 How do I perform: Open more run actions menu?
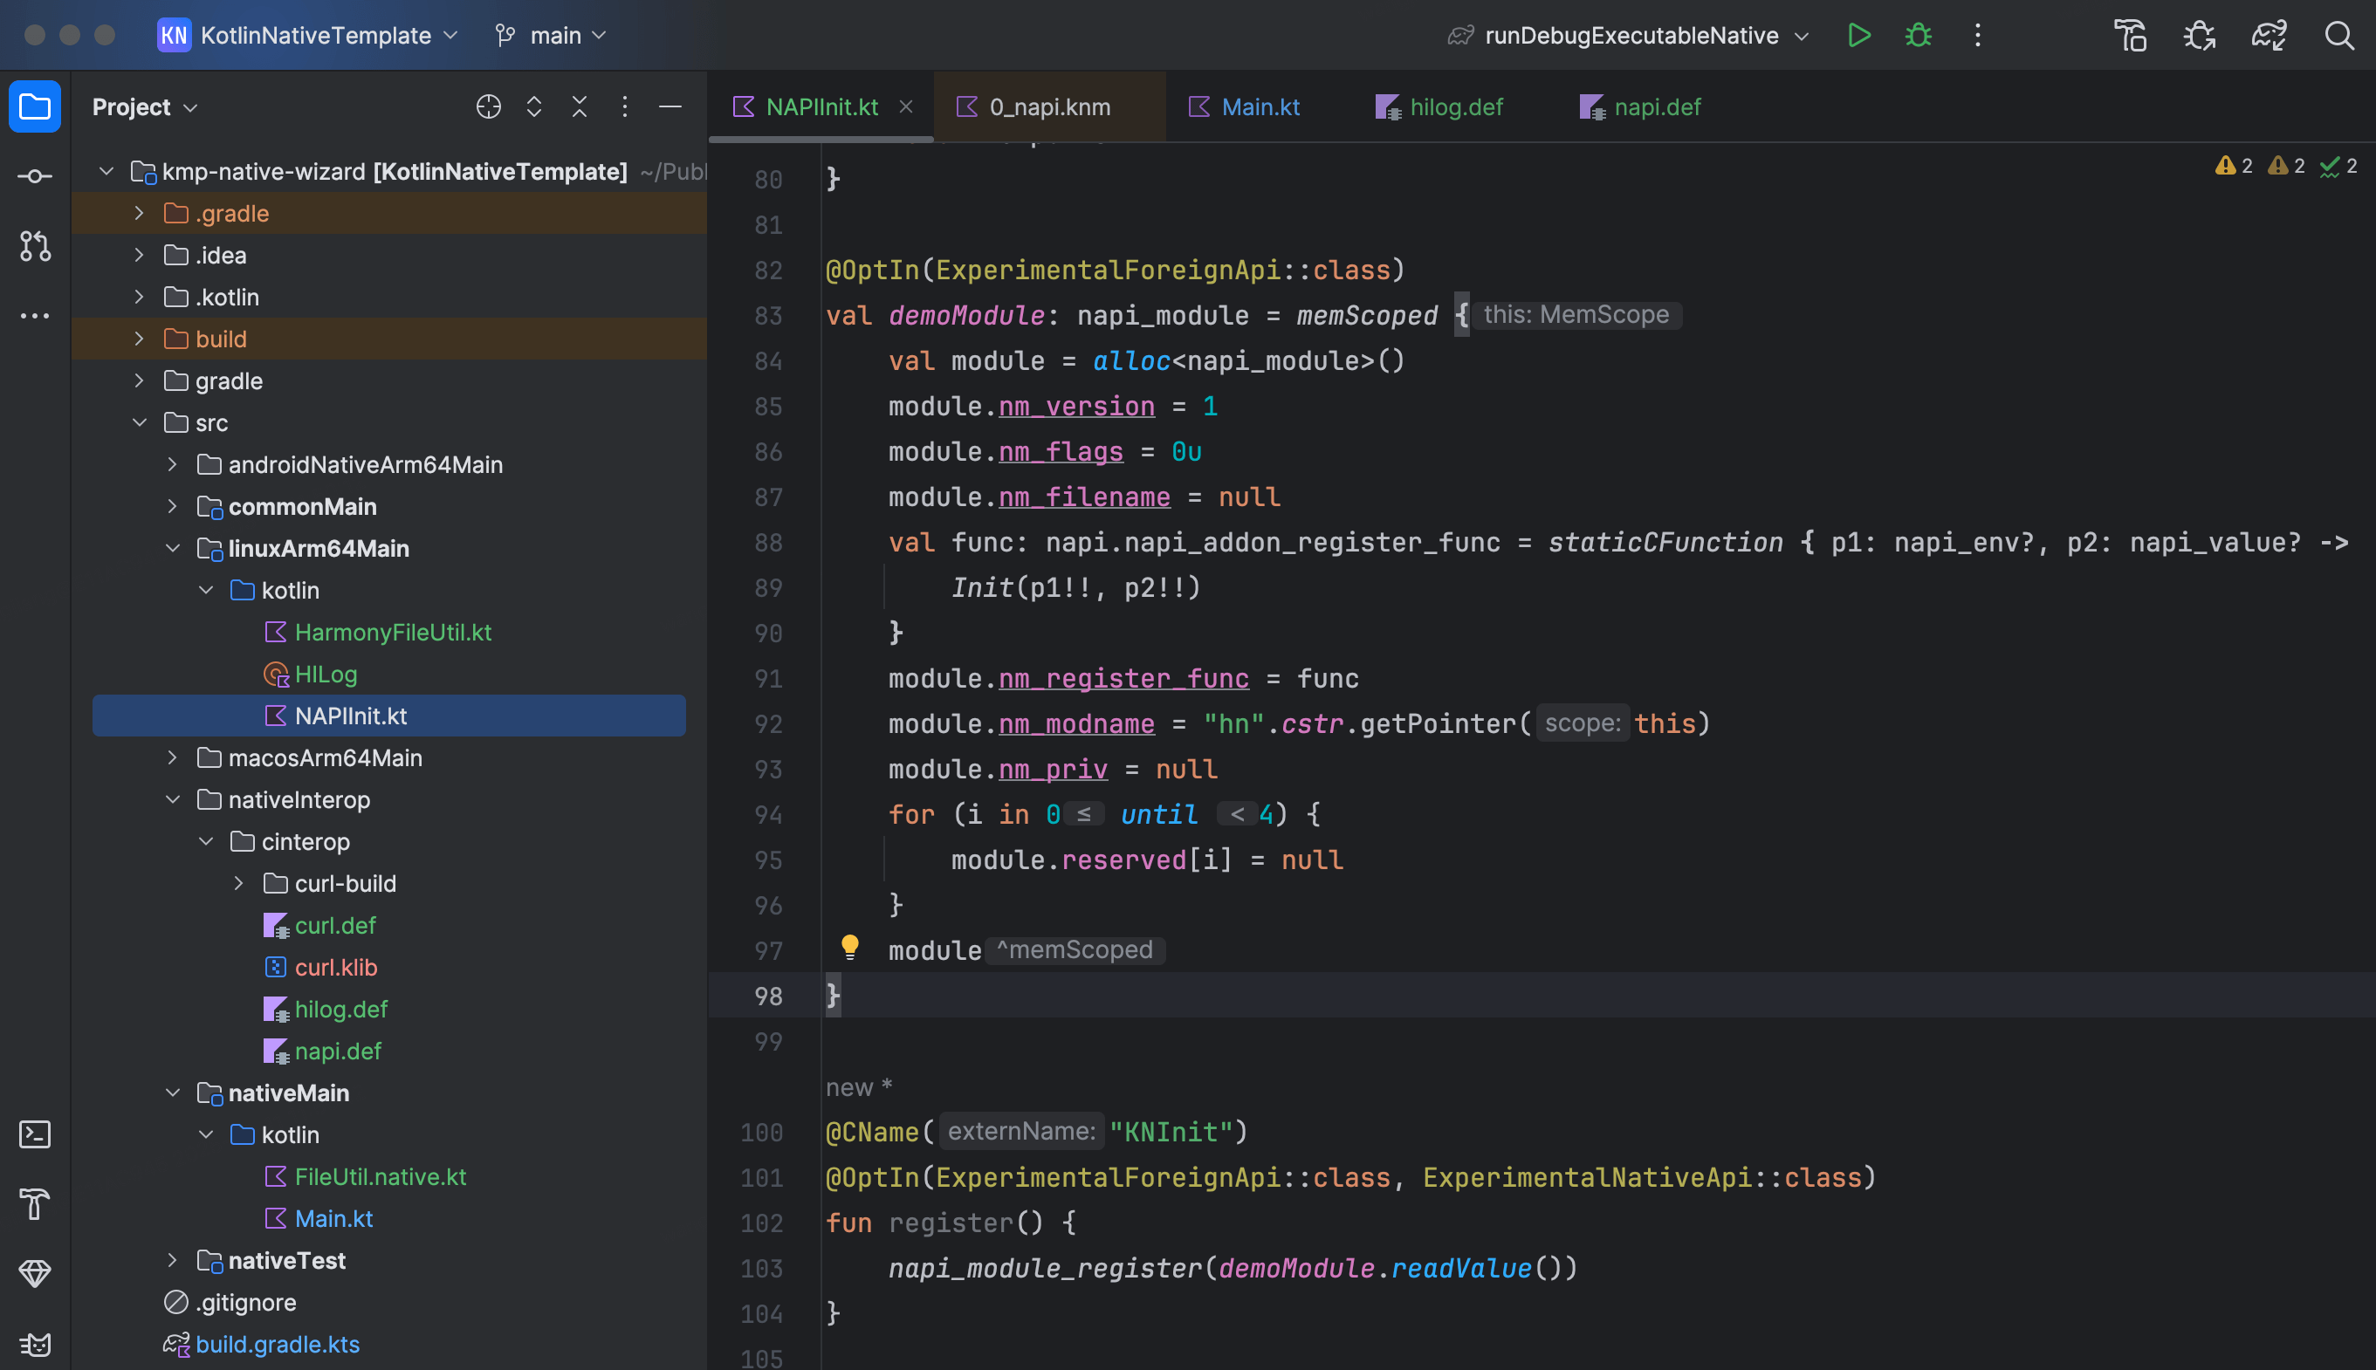coord(1977,35)
